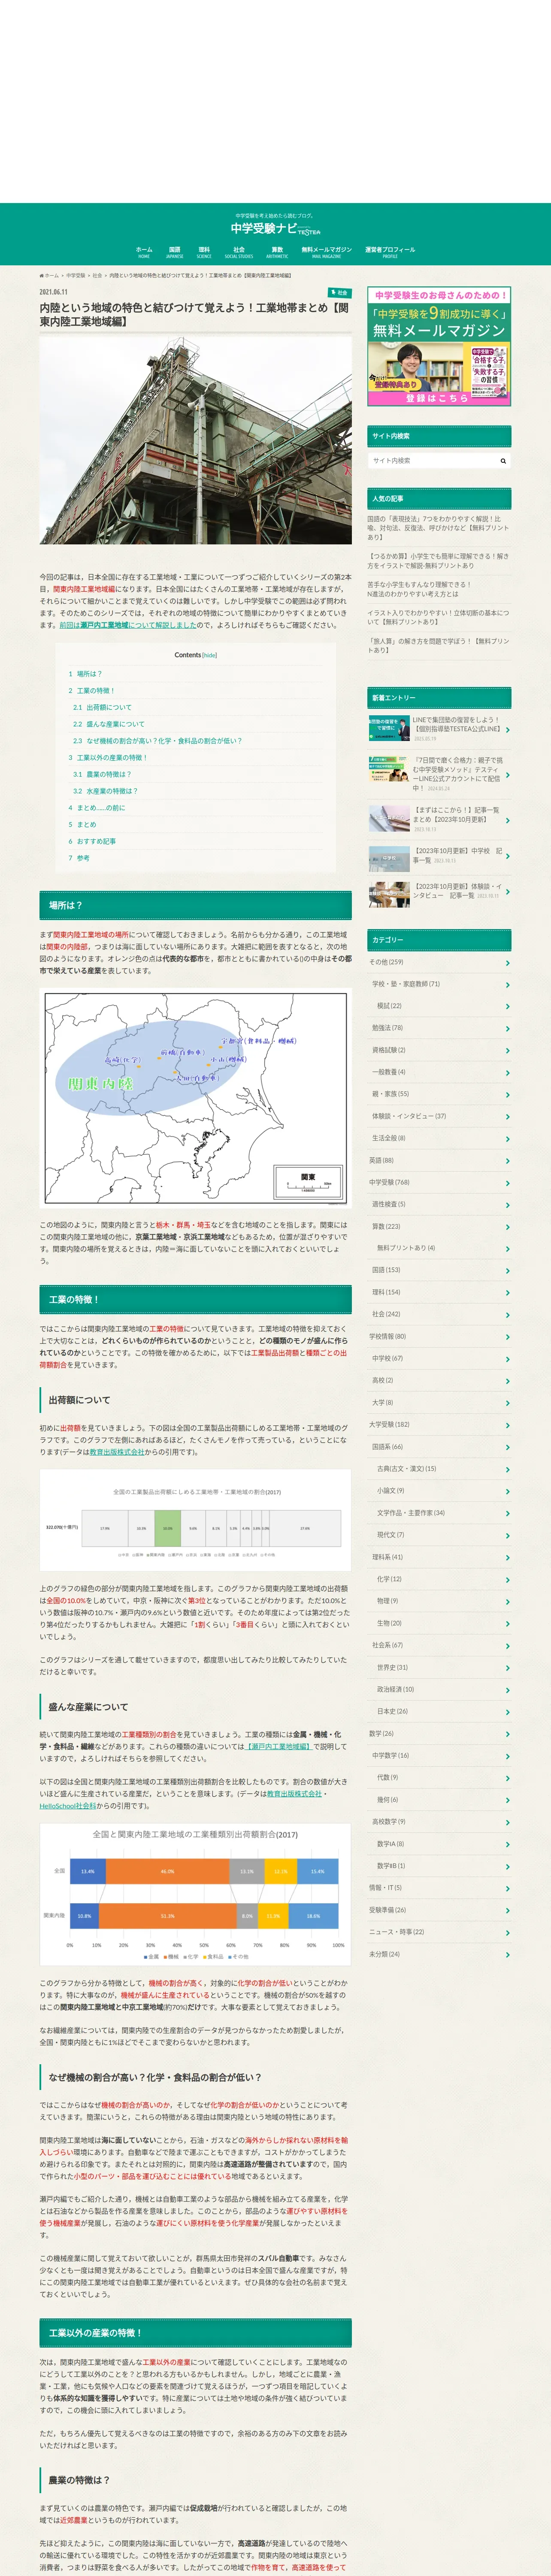Screen dimensions: 551x2576
Task: Open first 教育出版株式会社 source link
Action: 117,1453
